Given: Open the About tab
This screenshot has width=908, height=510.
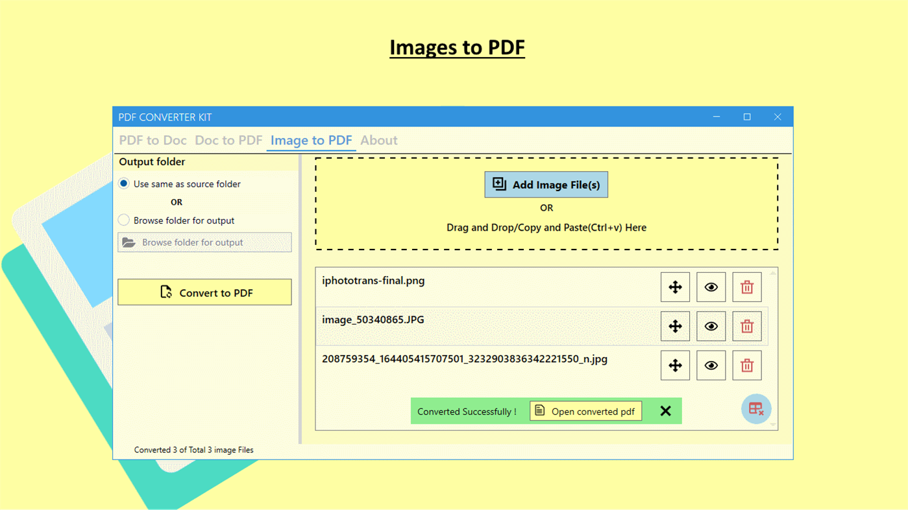Looking at the screenshot, I should click(x=378, y=140).
